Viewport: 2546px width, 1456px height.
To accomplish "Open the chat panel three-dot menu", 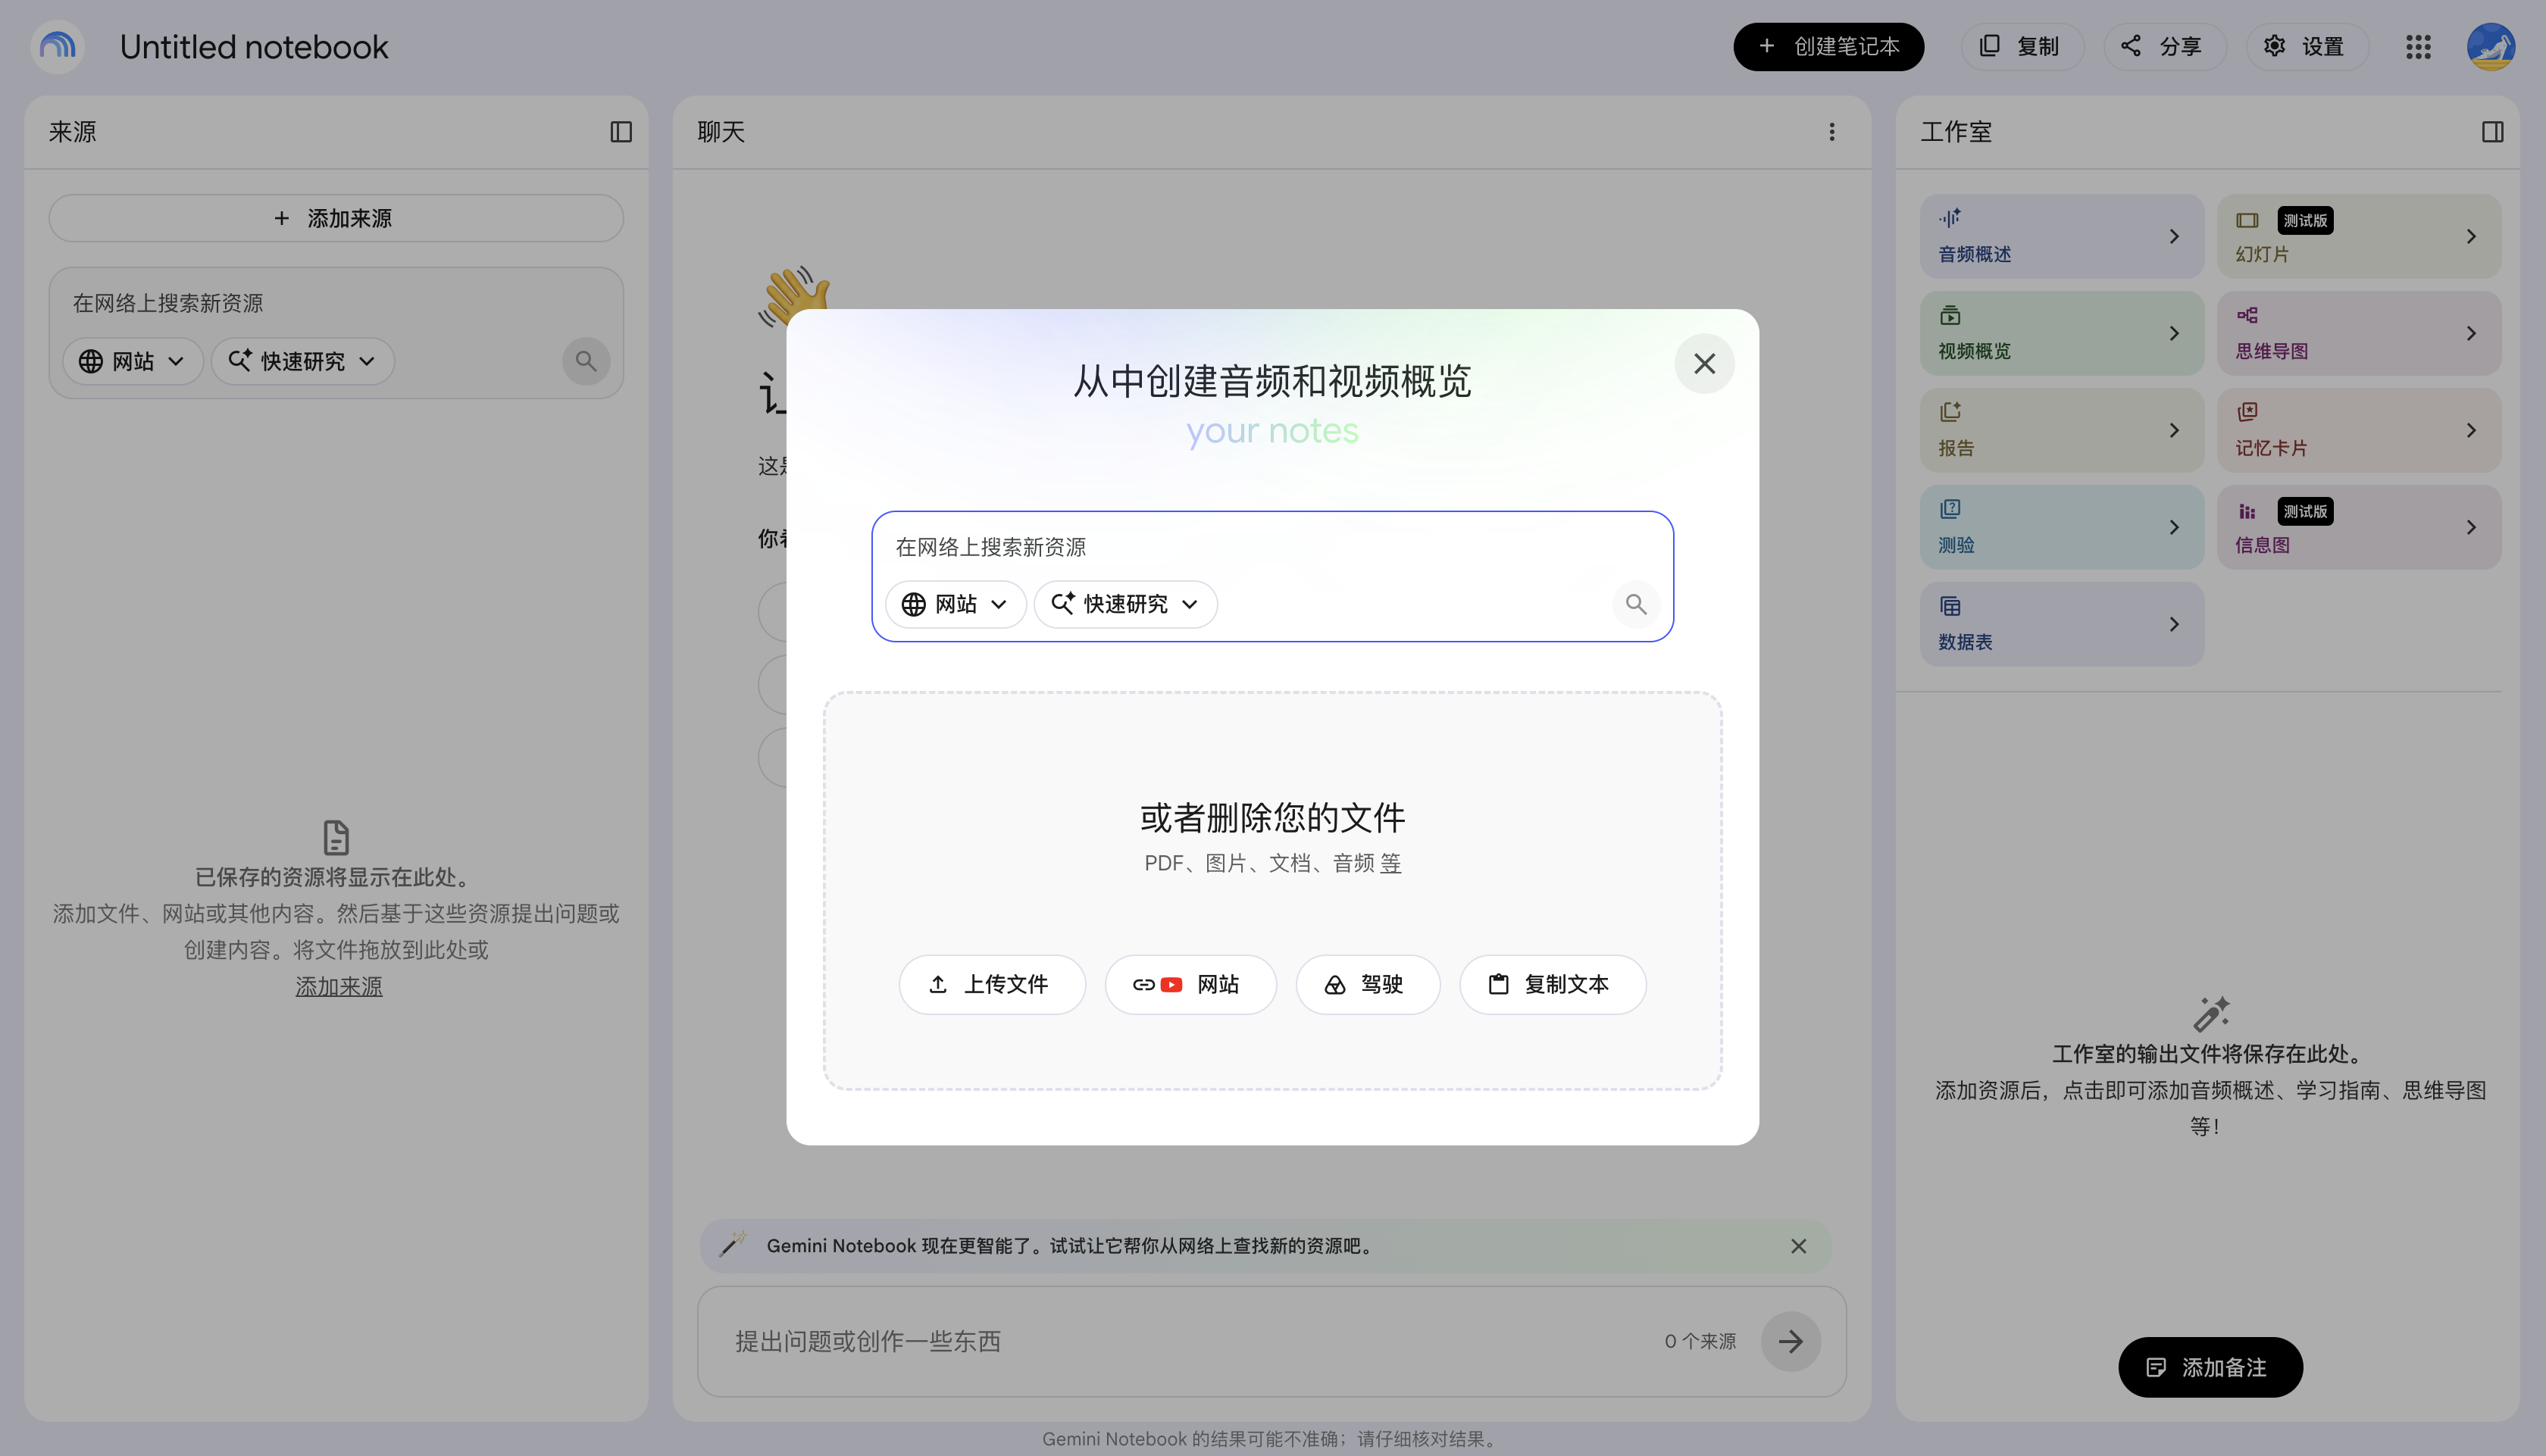I will [x=1832, y=132].
